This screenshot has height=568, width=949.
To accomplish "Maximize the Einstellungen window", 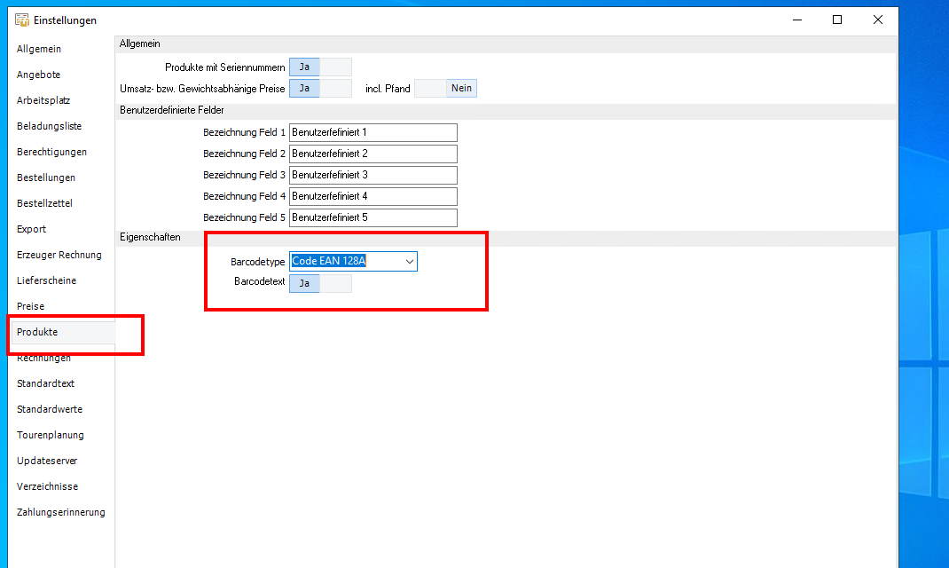I will click(836, 20).
